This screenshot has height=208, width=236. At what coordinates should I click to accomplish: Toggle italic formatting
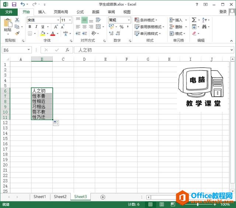(37, 27)
